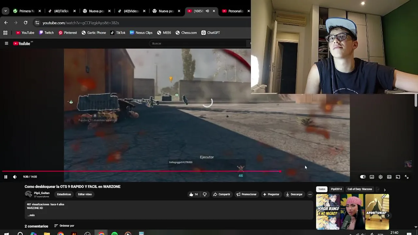This screenshot has height=235, width=418.
Task: Select the Todos filter chip
Action: (x=322, y=189)
